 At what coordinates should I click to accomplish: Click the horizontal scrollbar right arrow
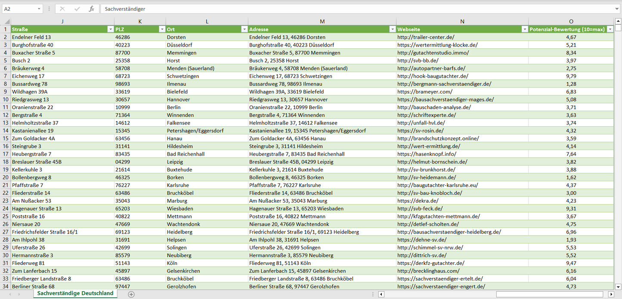click(x=611, y=294)
